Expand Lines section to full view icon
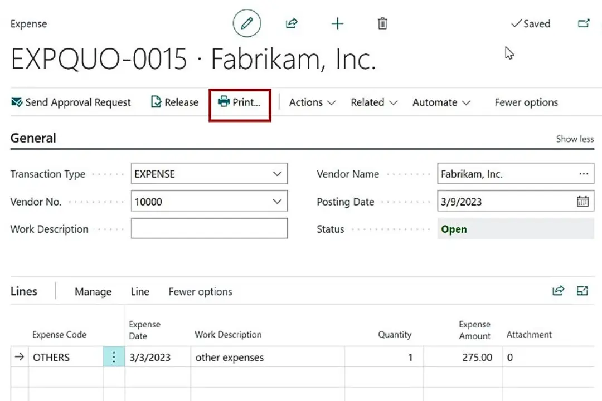Image resolution: width=602 pixels, height=401 pixels. pyautogui.click(x=582, y=291)
